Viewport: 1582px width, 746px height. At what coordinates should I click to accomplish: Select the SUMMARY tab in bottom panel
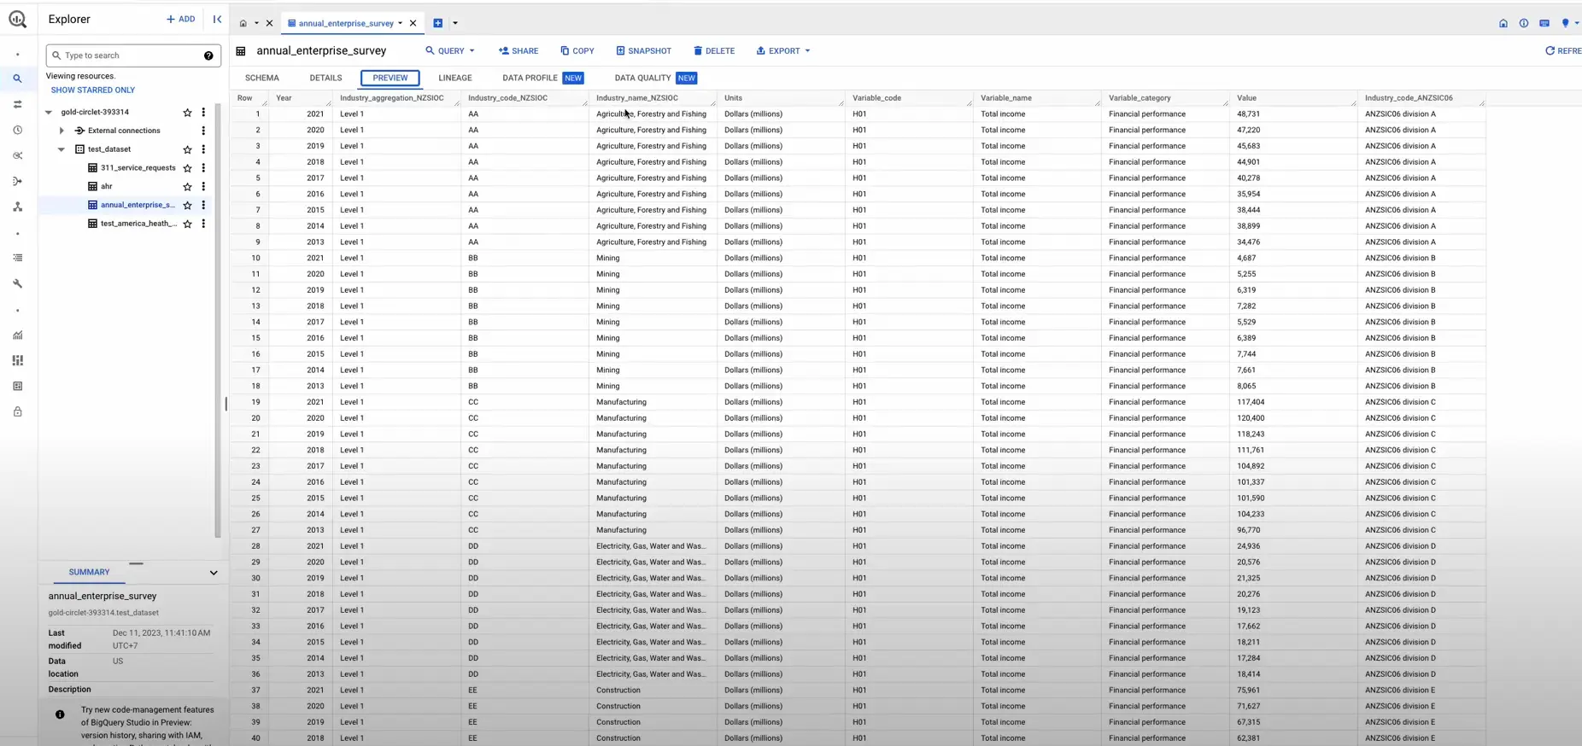tap(90, 572)
